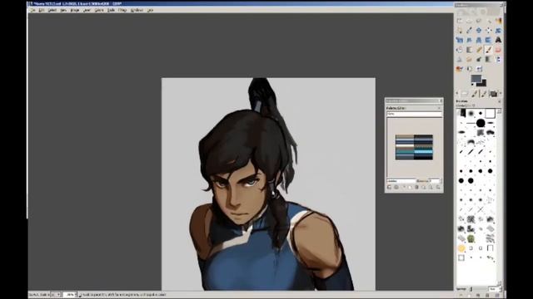The height and width of the screenshot is (299, 533).
Task: Select the Text tool letter A
Action: [498, 40]
